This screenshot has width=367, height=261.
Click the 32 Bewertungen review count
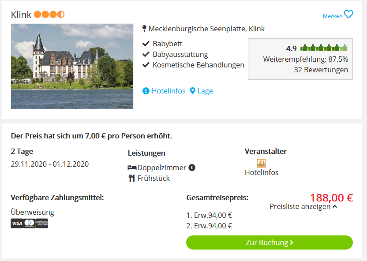coord(321,70)
